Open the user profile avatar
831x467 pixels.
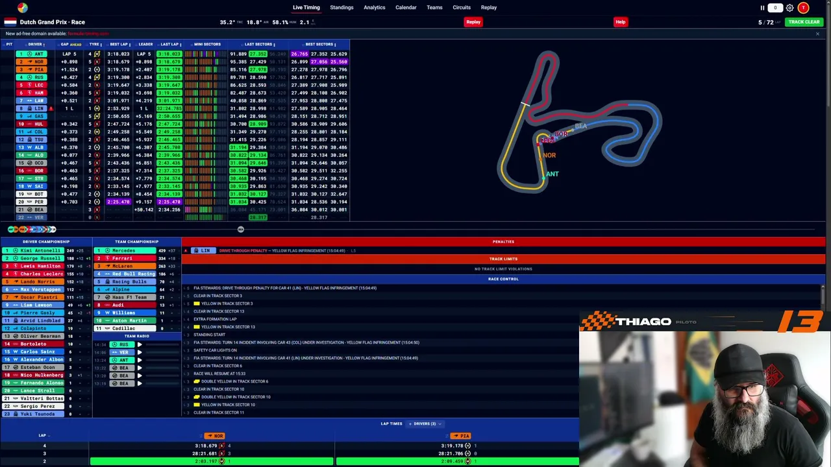804,8
